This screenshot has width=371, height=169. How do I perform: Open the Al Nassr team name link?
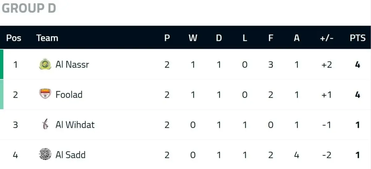click(x=72, y=65)
